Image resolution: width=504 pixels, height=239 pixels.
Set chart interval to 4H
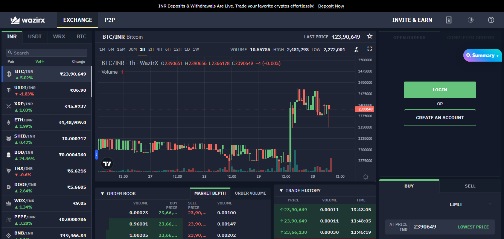click(x=159, y=49)
